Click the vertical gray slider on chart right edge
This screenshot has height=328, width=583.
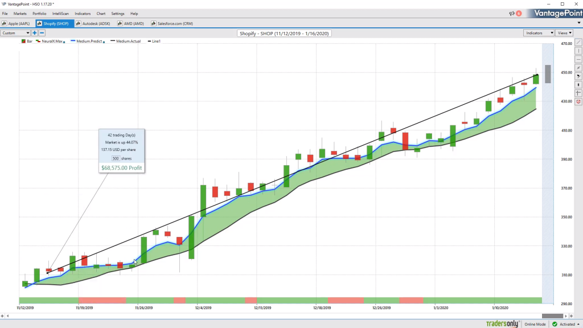click(548, 74)
